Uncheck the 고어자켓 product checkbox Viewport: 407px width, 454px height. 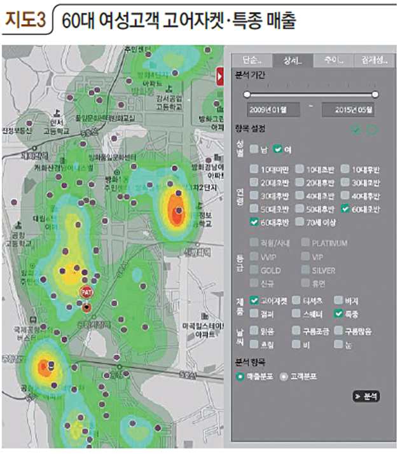254,301
